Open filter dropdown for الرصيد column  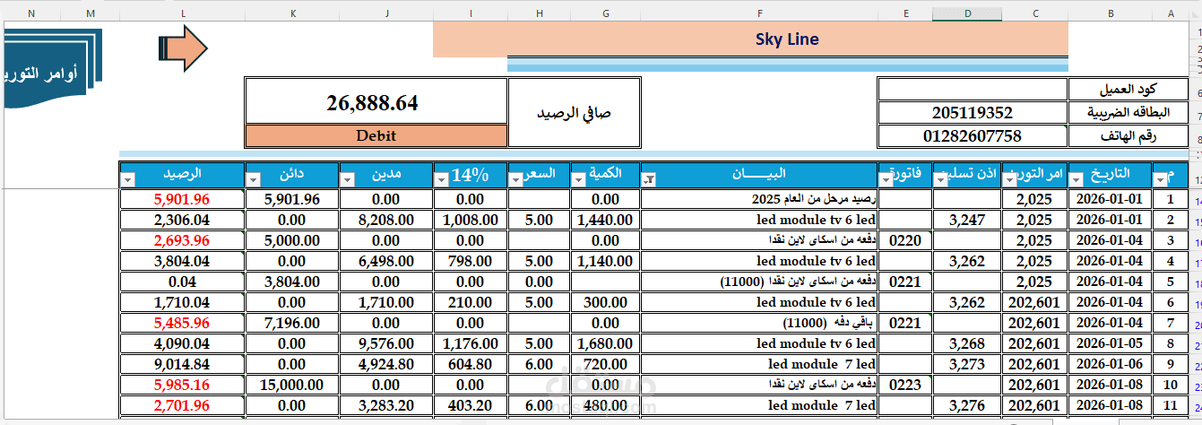coord(126,180)
